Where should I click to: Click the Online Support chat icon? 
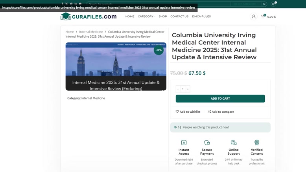pos(233,143)
